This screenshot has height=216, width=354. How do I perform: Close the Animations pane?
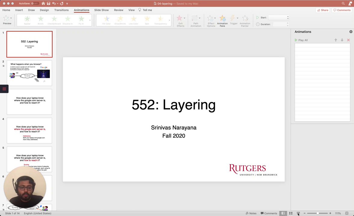point(351,32)
